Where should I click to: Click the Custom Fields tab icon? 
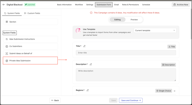(25, 13)
